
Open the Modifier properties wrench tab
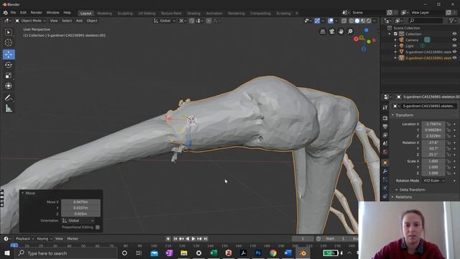click(x=385, y=171)
